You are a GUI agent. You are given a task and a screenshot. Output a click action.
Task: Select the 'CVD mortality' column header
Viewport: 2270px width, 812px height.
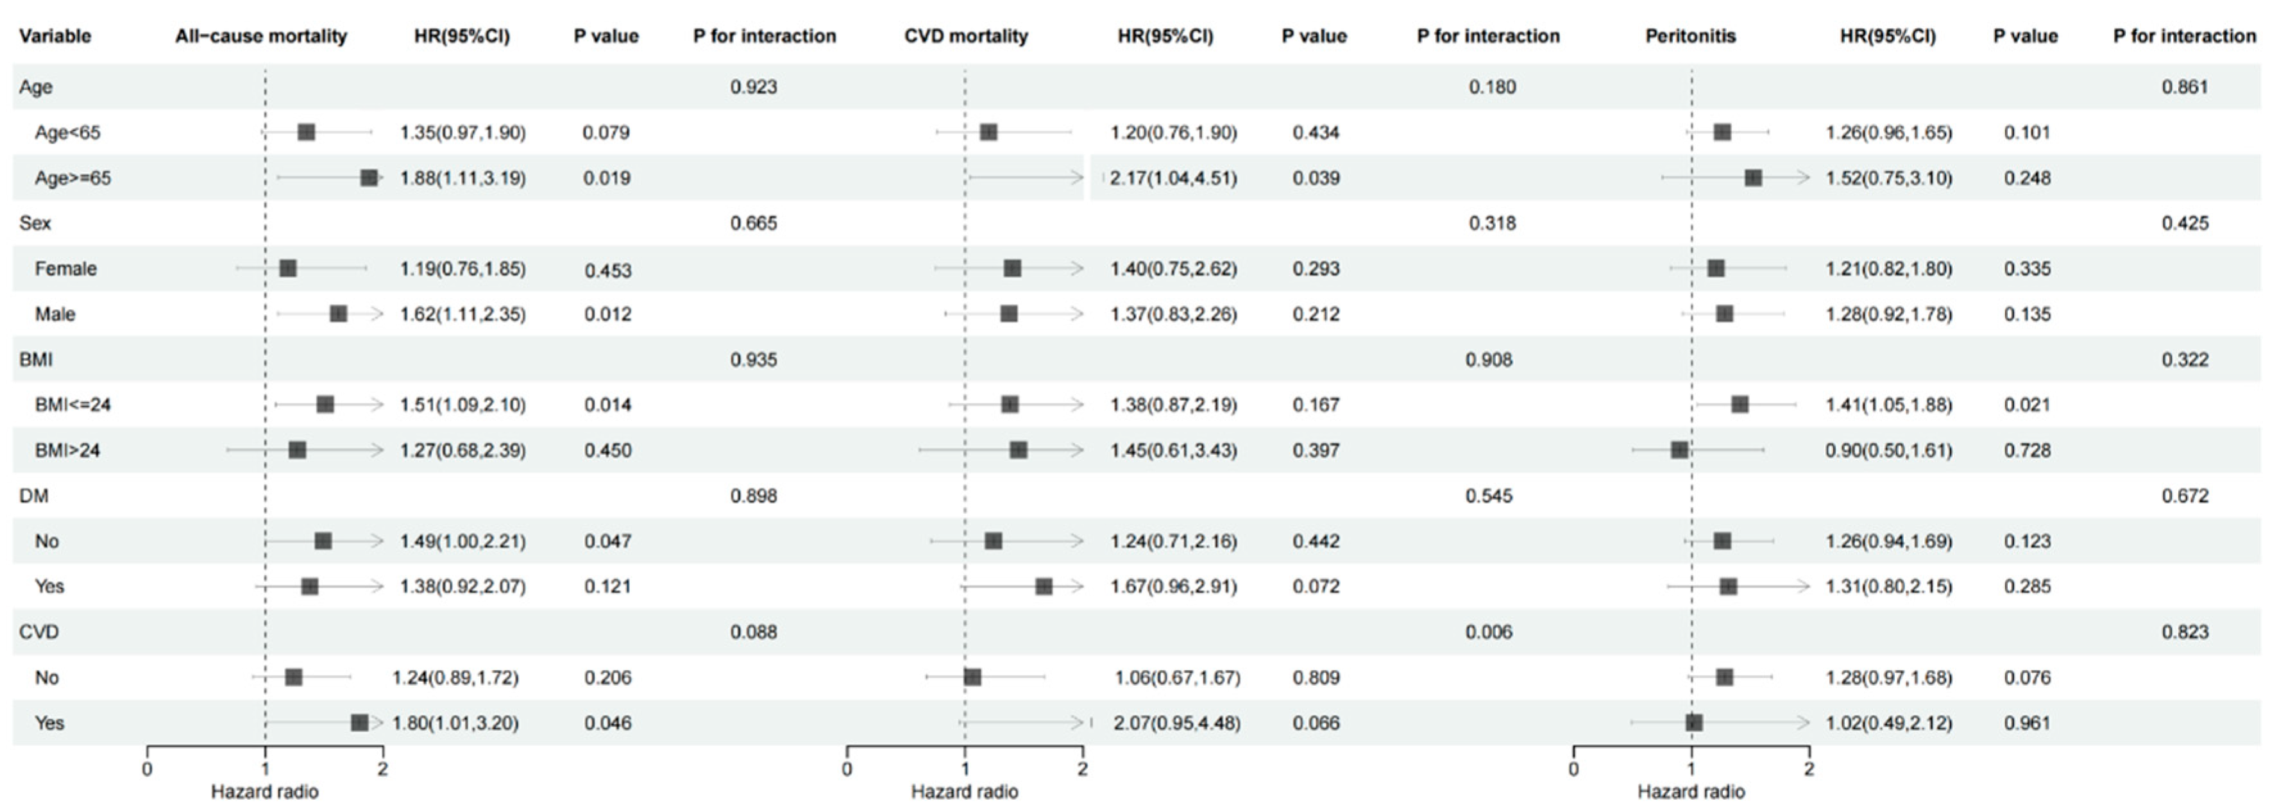pos(966,36)
